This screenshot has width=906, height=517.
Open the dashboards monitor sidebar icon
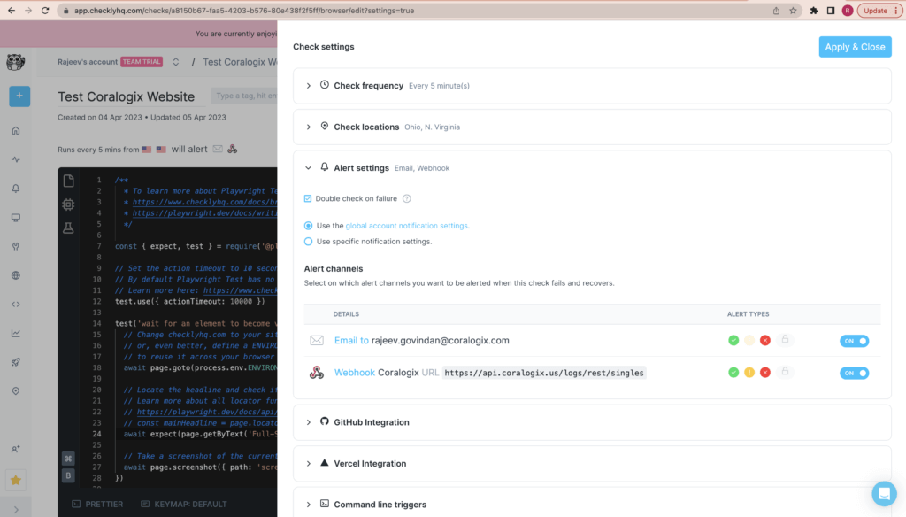pos(16,218)
